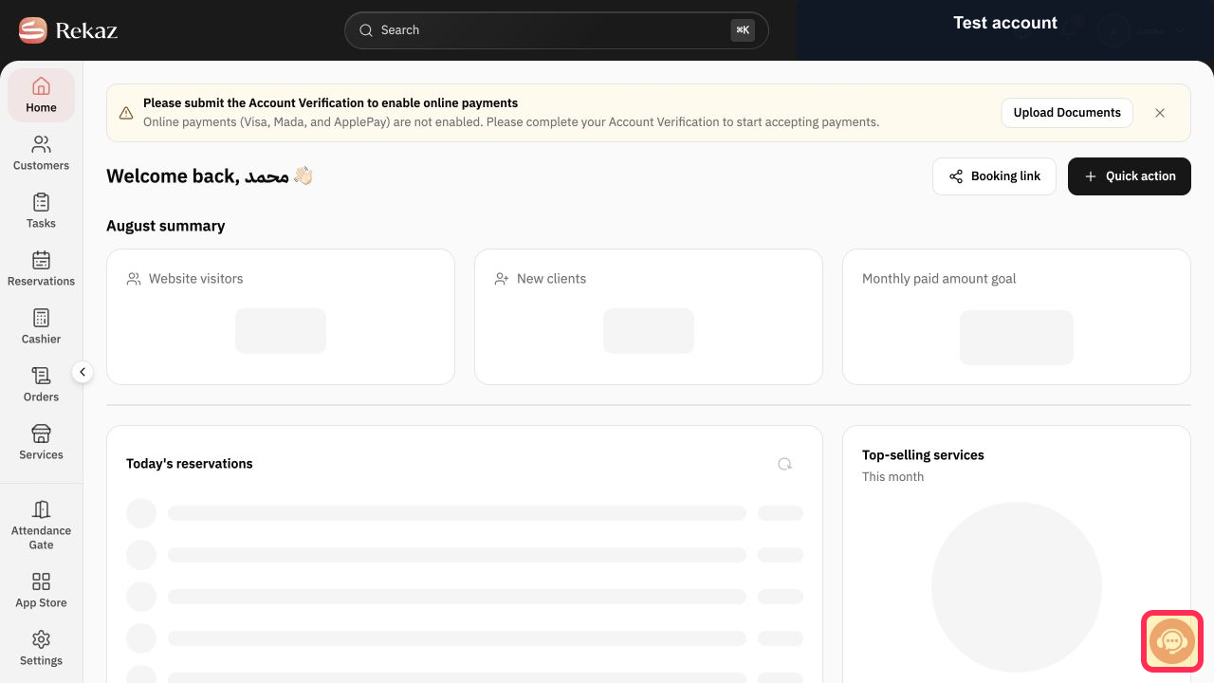
Task: Click the Rekaz logo
Action: (x=68, y=30)
